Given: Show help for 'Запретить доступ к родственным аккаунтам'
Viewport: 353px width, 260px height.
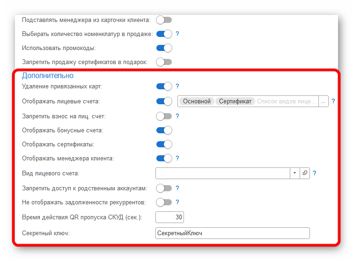Looking at the screenshot, I should coord(177,188).
